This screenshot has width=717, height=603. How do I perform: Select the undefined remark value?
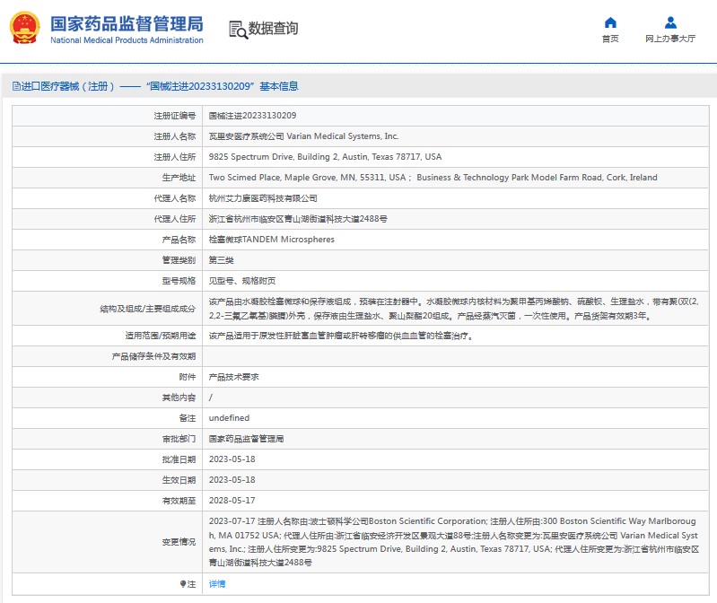229,418
